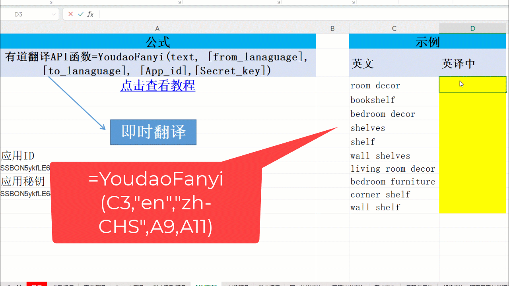
Task: Click the Name Box showing D3
Action: pos(24,14)
